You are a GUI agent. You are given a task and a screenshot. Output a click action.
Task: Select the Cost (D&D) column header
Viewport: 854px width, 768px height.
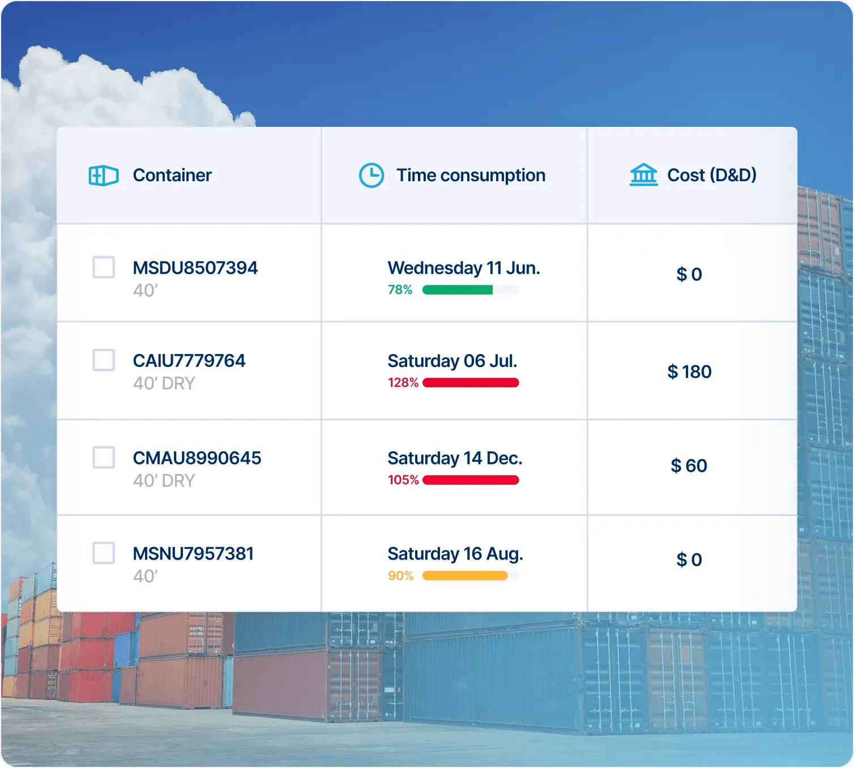712,176
